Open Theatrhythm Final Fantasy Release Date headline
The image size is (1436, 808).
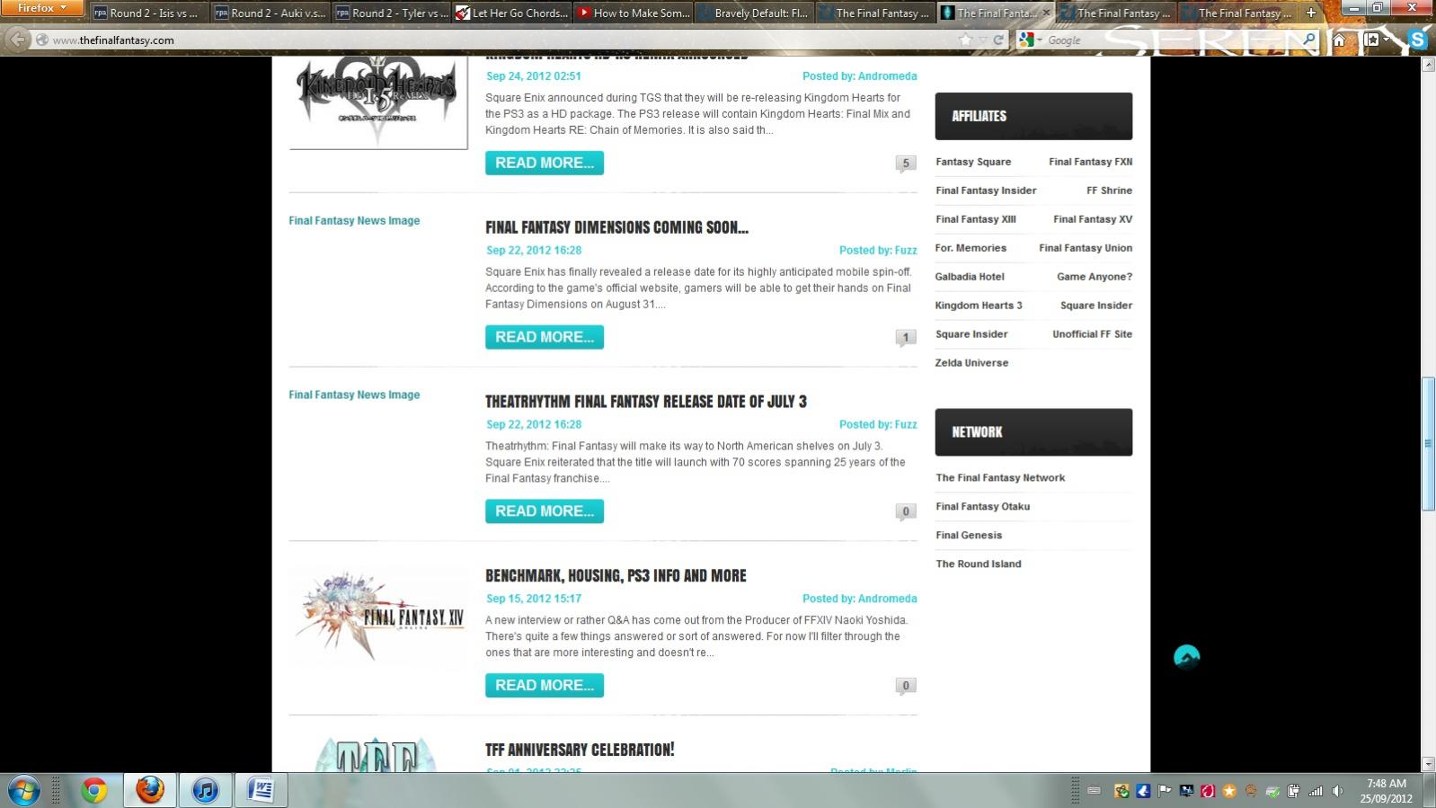pos(646,402)
